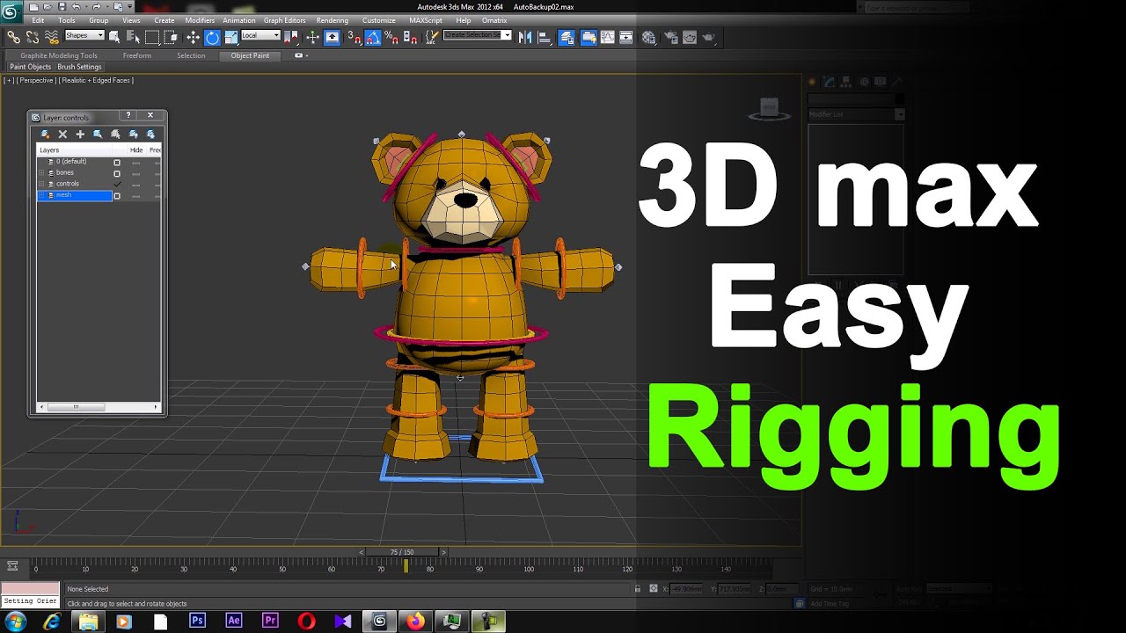Open the Material Editor icon
1126x633 pixels.
point(648,37)
